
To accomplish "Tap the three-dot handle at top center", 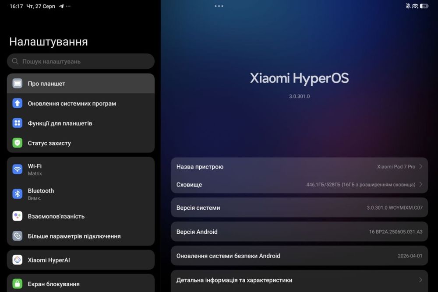I will 219,6.
